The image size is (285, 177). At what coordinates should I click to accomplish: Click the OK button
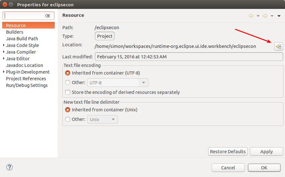point(264,167)
